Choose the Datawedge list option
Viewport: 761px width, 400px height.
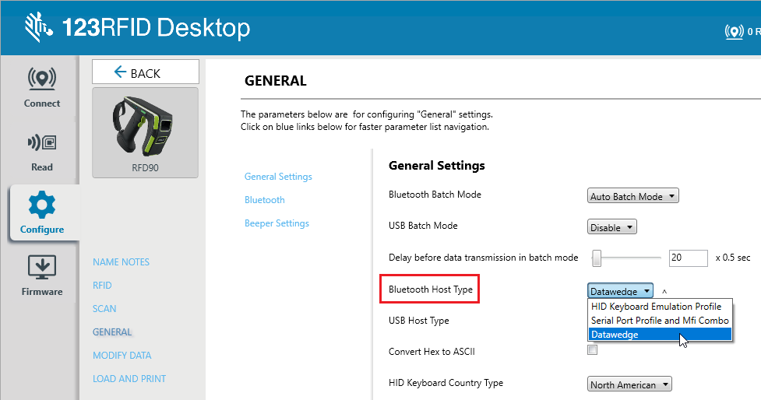[660, 335]
